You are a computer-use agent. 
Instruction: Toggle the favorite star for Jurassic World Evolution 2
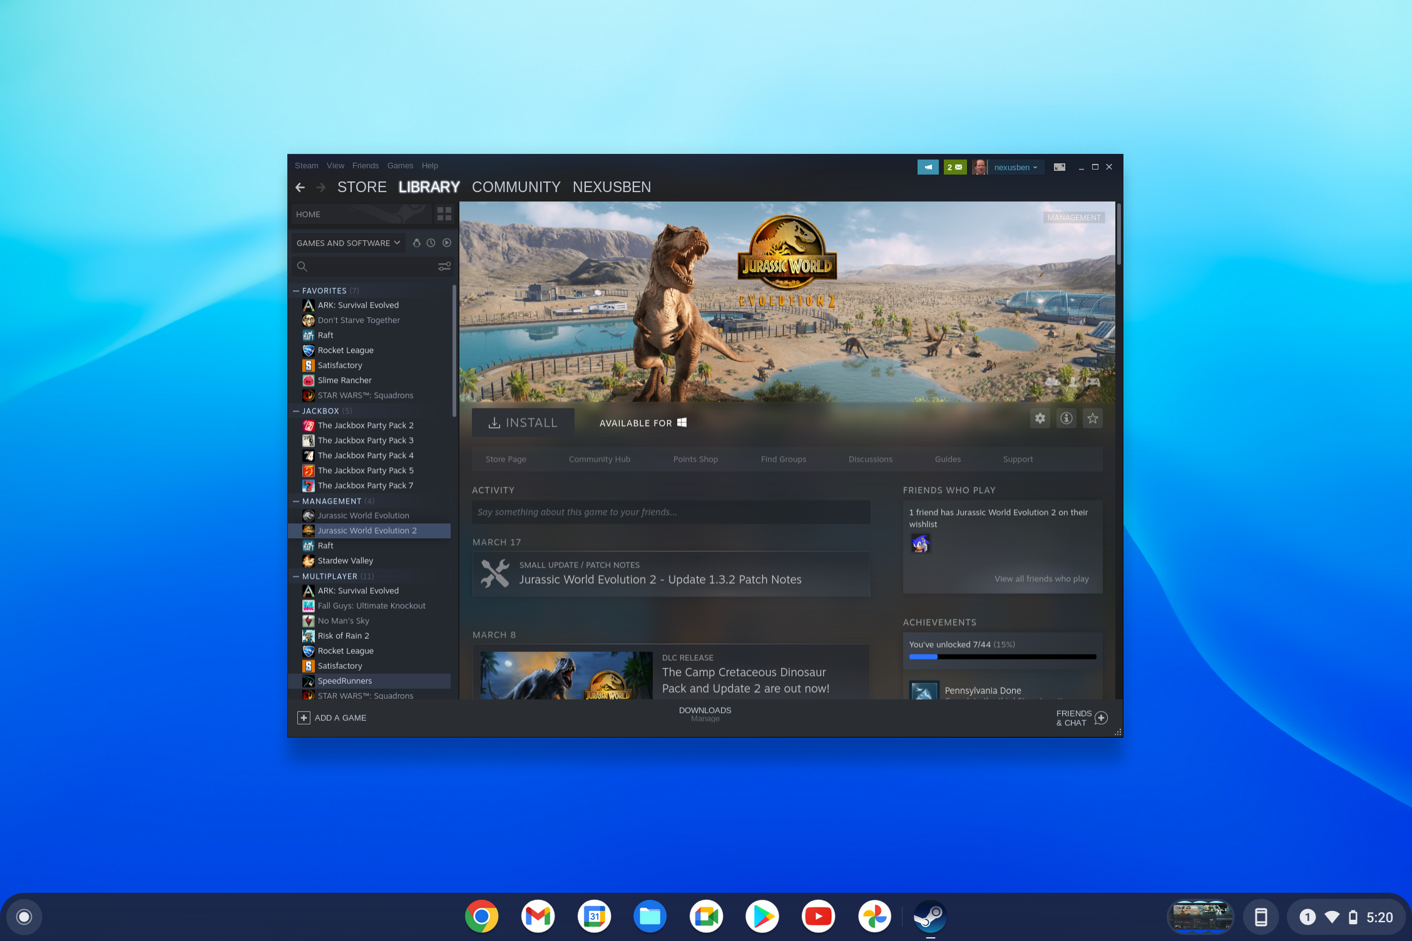tap(1093, 419)
